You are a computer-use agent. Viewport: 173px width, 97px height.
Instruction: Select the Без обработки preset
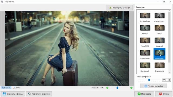145,17
